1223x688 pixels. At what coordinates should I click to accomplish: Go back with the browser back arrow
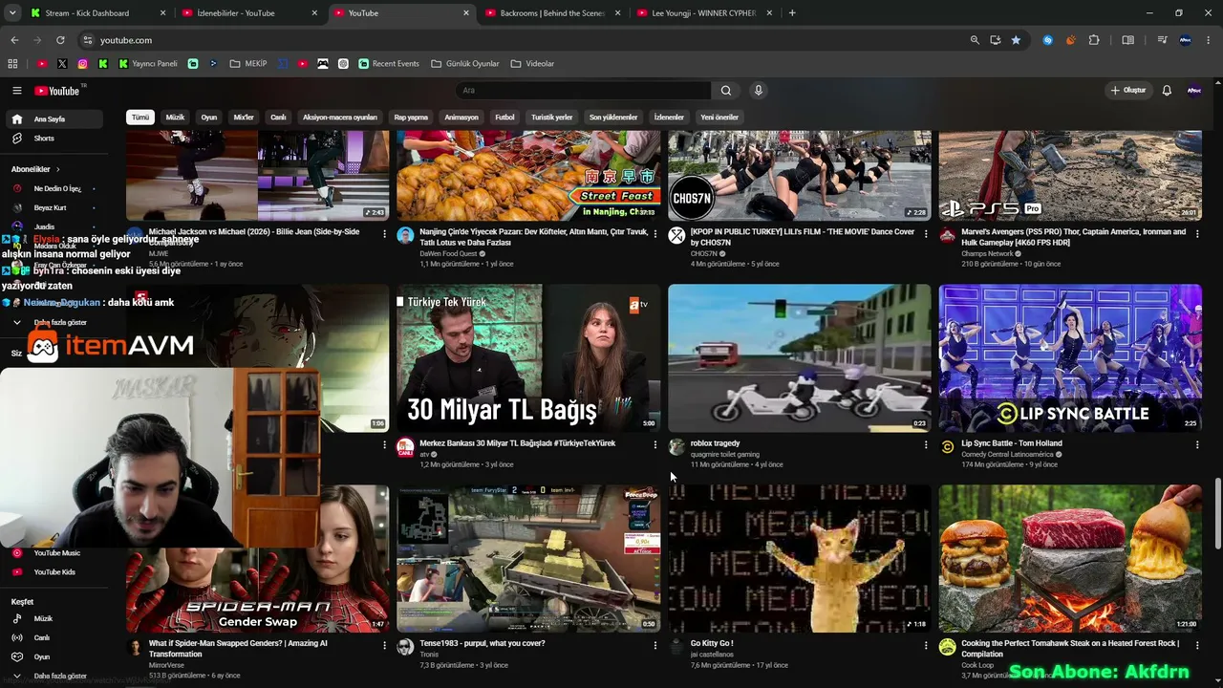(14, 40)
